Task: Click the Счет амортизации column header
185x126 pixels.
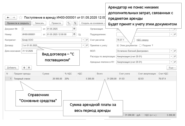Action: [x=147, y=74]
